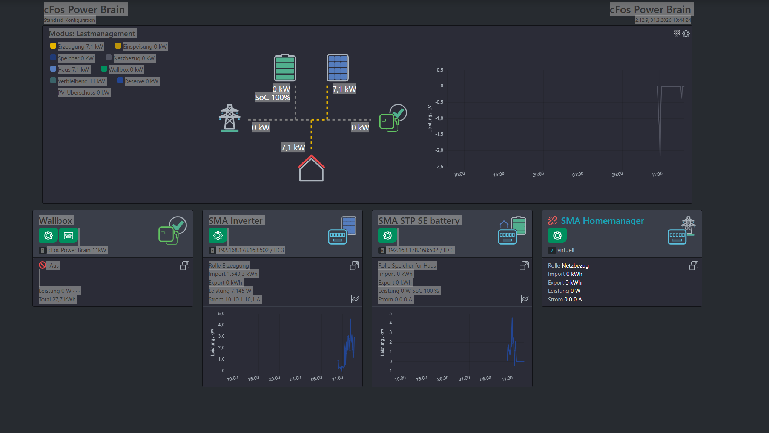
Task: Click the battery storage icon in diagram
Action: pos(285,68)
